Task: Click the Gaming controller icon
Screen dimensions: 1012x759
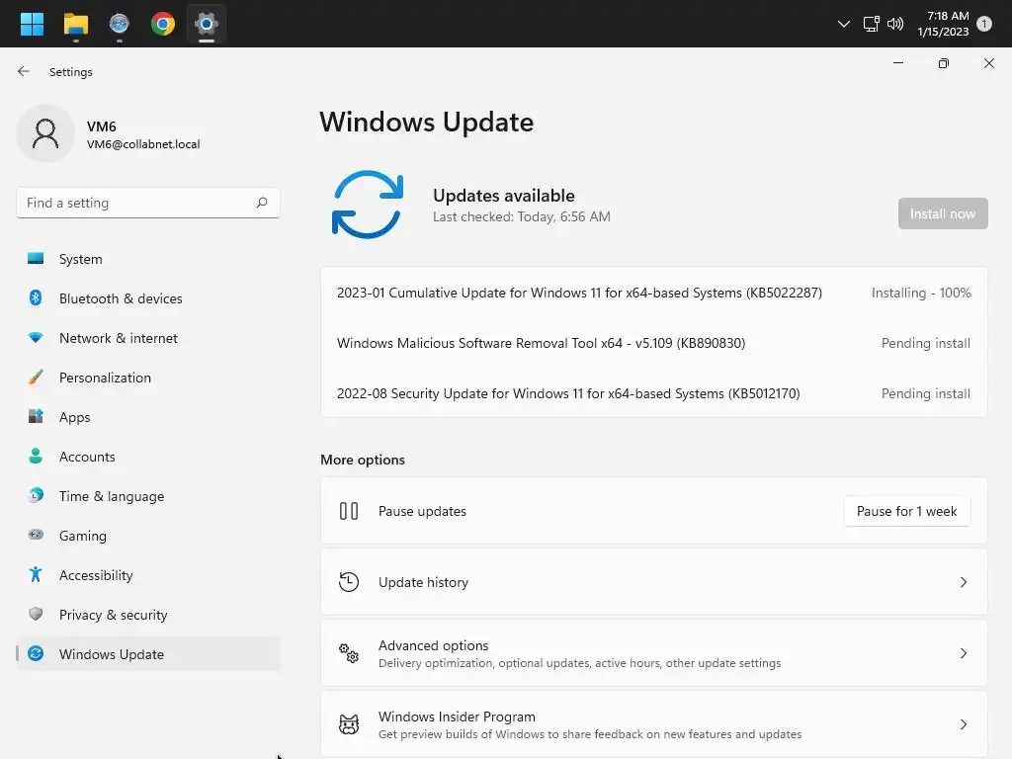Action: pos(36,535)
